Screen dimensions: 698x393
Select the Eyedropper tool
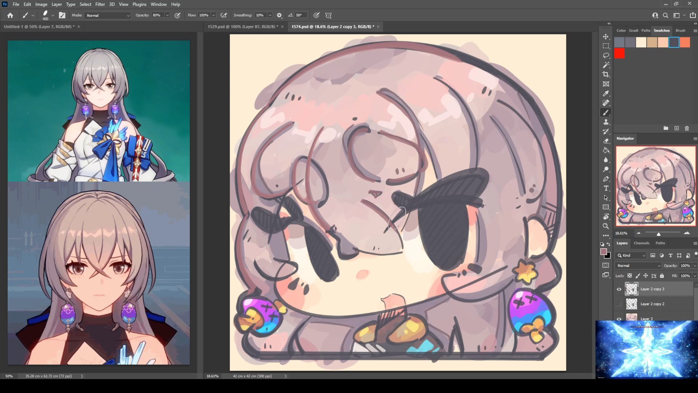click(606, 94)
